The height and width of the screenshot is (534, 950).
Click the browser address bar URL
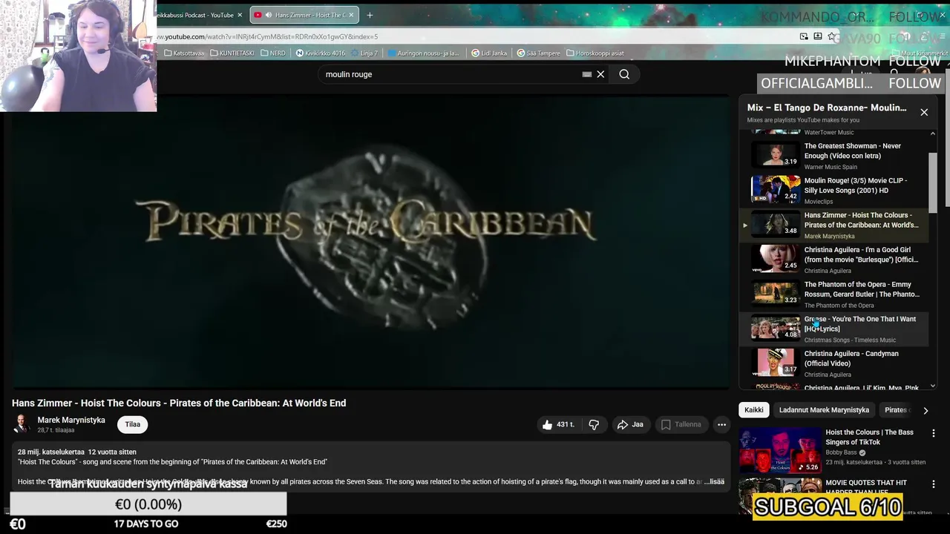point(268,36)
